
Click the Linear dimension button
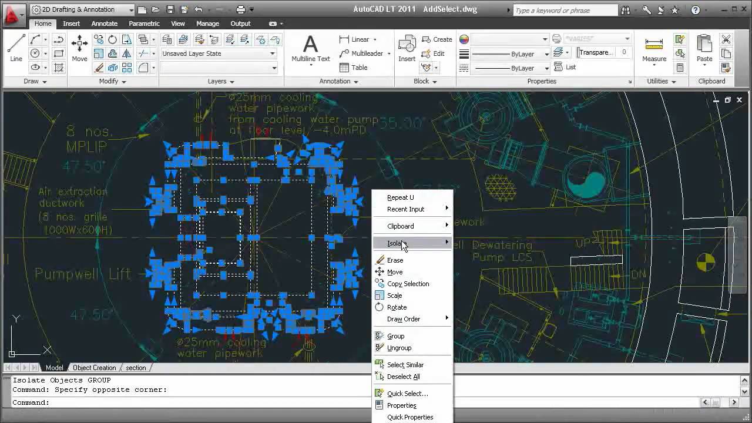[x=354, y=39]
